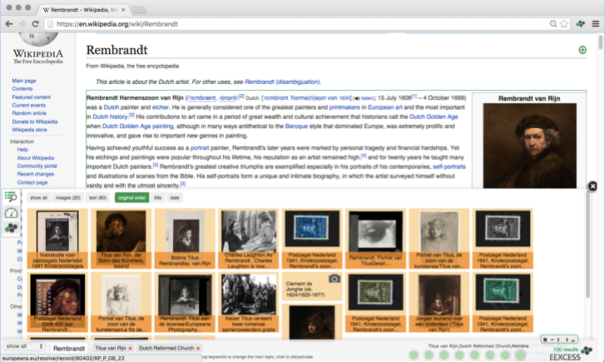The height and width of the screenshot is (362, 605).
Task: Click the EEXCESS logo at bottom right
Action: 570,355
